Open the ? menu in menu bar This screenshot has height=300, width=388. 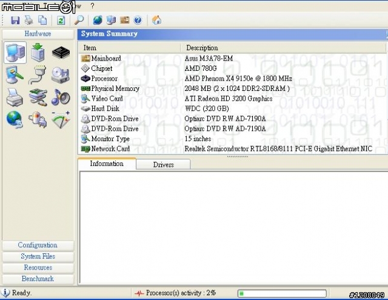92,5
